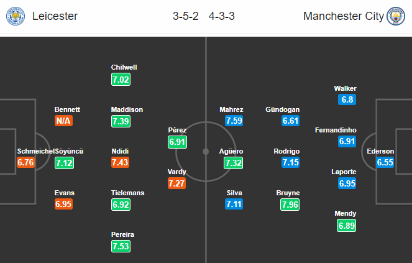Select the Maddison player name
This screenshot has width=412, height=263.
127,109
